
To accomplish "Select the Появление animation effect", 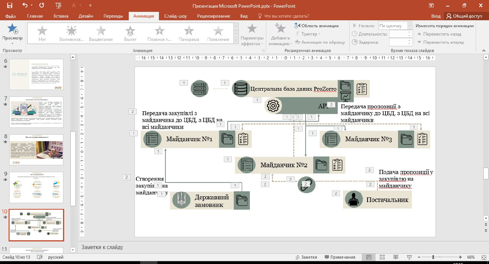I will coord(218,33).
